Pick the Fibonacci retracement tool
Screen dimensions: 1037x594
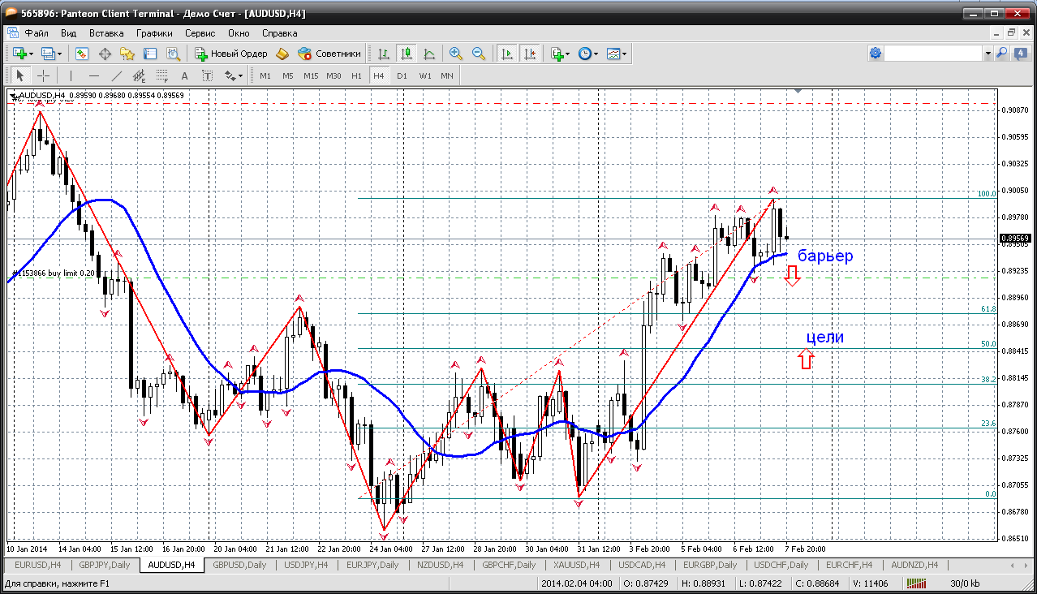click(161, 75)
